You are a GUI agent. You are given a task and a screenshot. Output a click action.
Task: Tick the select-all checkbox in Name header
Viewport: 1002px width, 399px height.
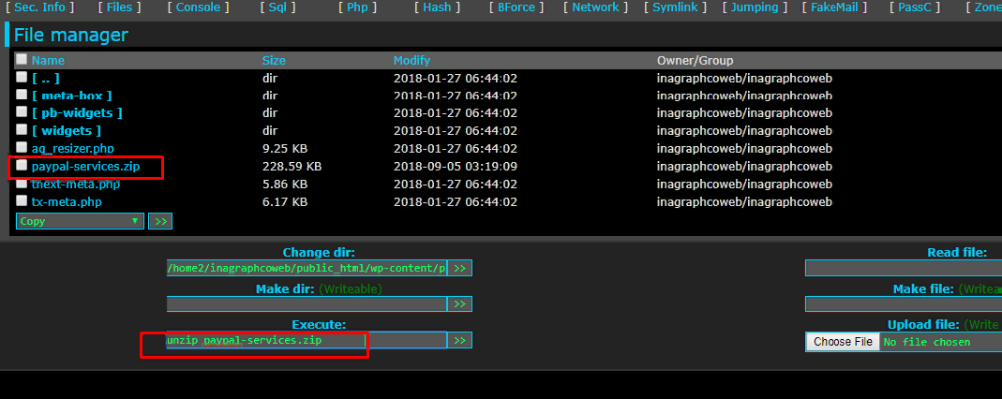coord(22,60)
